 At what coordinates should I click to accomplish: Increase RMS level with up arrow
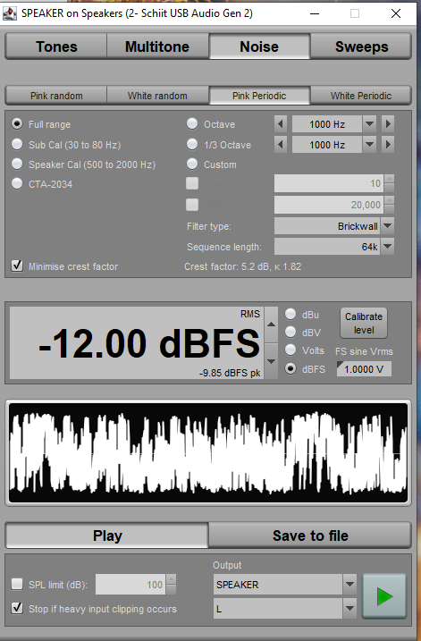pyautogui.click(x=271, y=325)
